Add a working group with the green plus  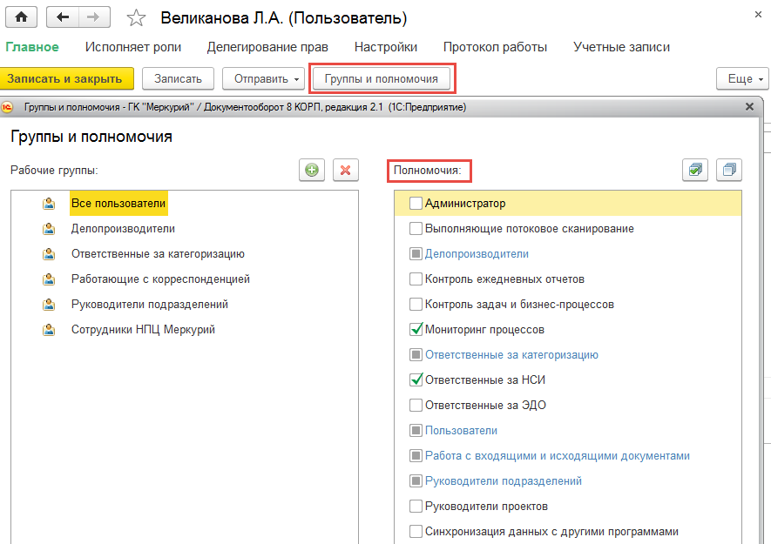312,170
